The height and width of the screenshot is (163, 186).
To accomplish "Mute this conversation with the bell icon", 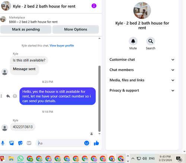I will coord(133,41).
